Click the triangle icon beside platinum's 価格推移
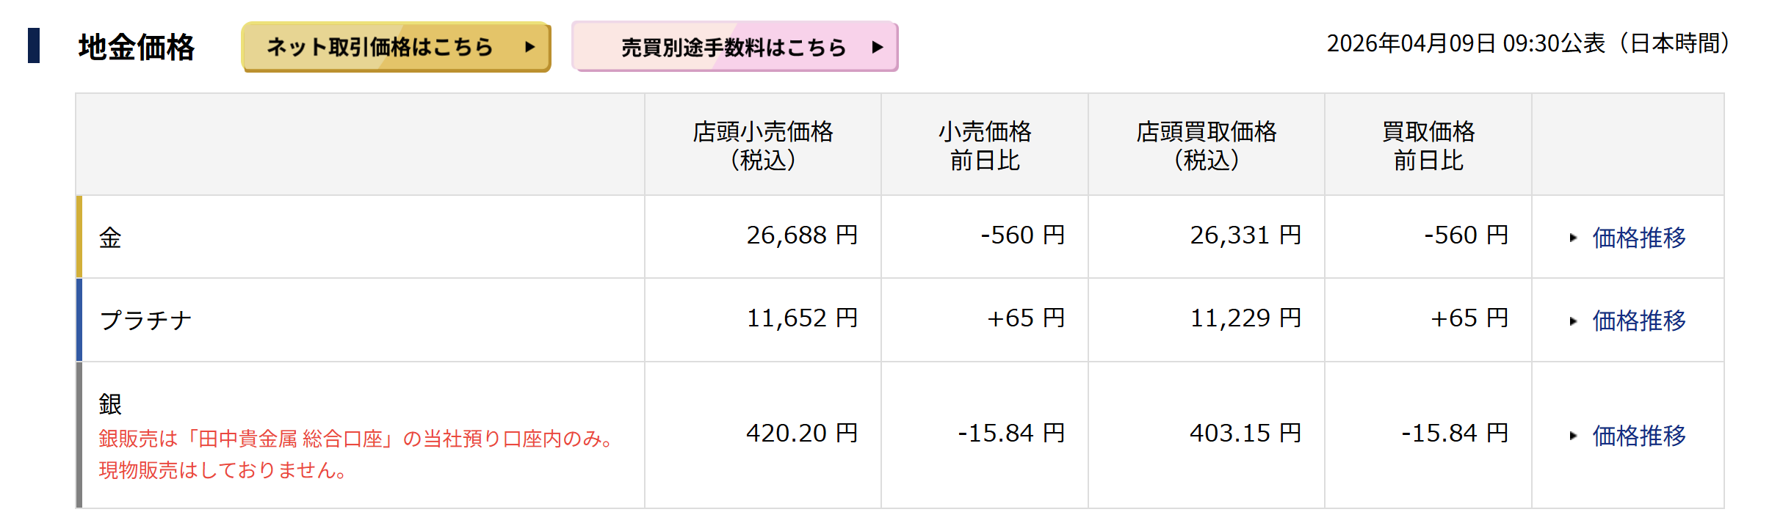This screenshot has height=523, width=1772. (1573, 321)
